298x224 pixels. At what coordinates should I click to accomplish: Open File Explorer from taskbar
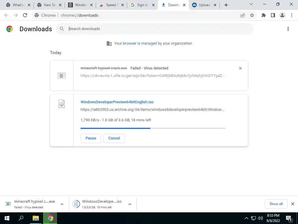tap(36, 218)
